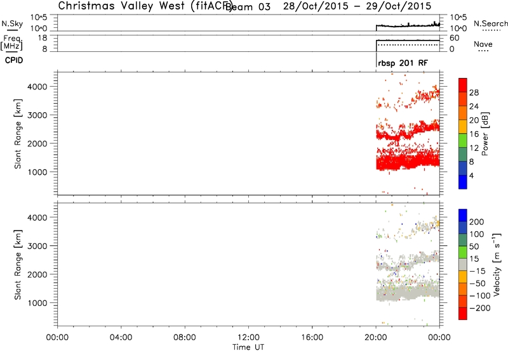This screenshot has height=351, width=508.
Task: Click the red -200 m/s velocity swatch
Action: coord(463,314)
